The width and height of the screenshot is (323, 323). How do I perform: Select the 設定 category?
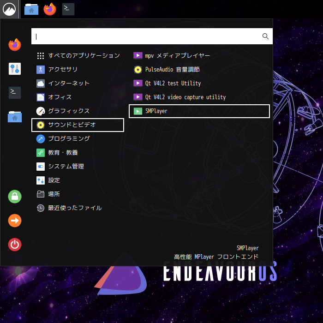coord(78,180)
